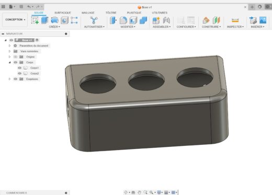
Task: Select the Joint tool in Assembler
Action: pyautogui.click(x=166, y=20)
